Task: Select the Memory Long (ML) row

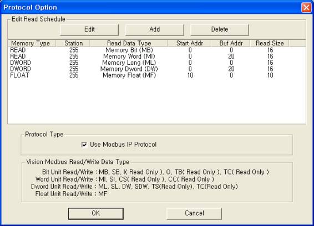Action: (157, 63)
